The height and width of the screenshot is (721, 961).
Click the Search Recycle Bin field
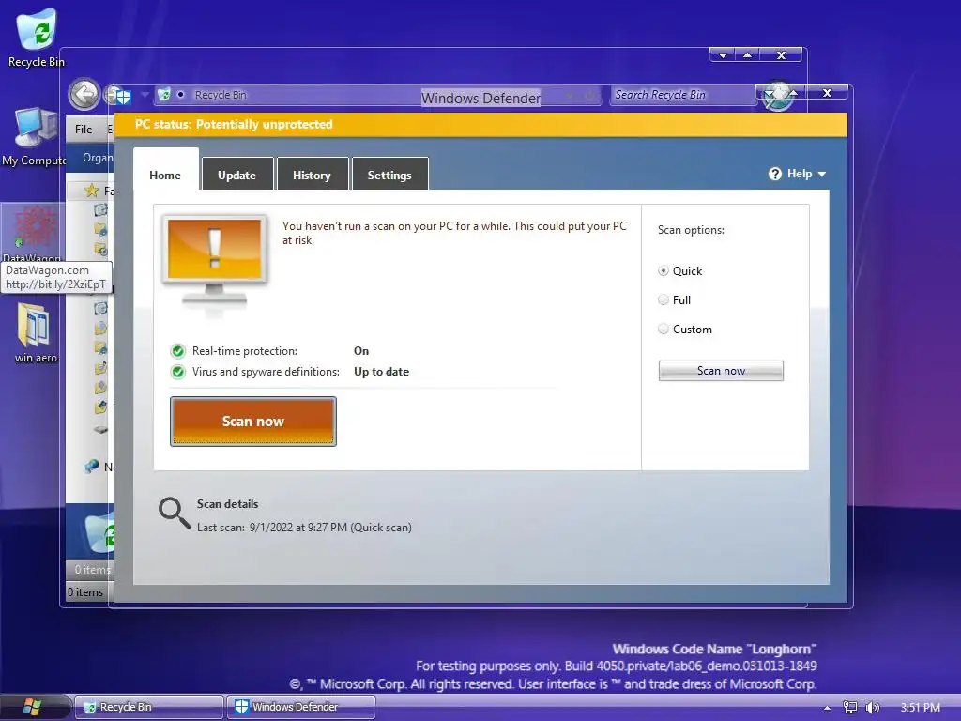(x=682, y=95)
